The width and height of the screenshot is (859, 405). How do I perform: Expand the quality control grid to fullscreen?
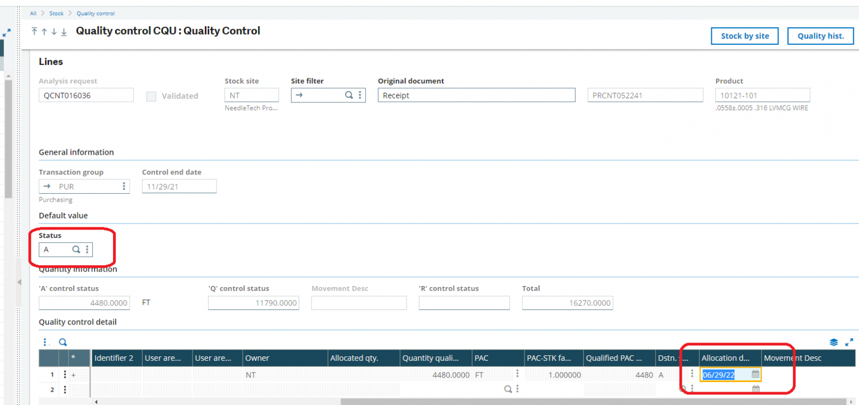[848, 342]
